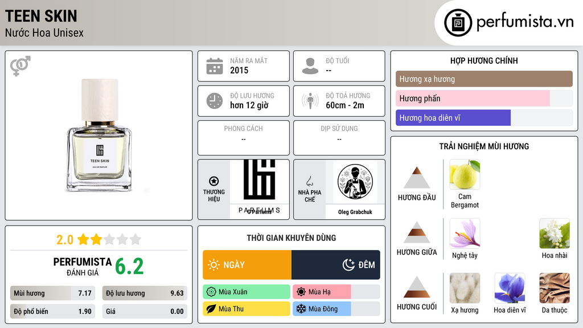Select the Hoa diên vĩ iris image
Screen dimensions: 583x328
pyautogui.click(x=510, y=288)
